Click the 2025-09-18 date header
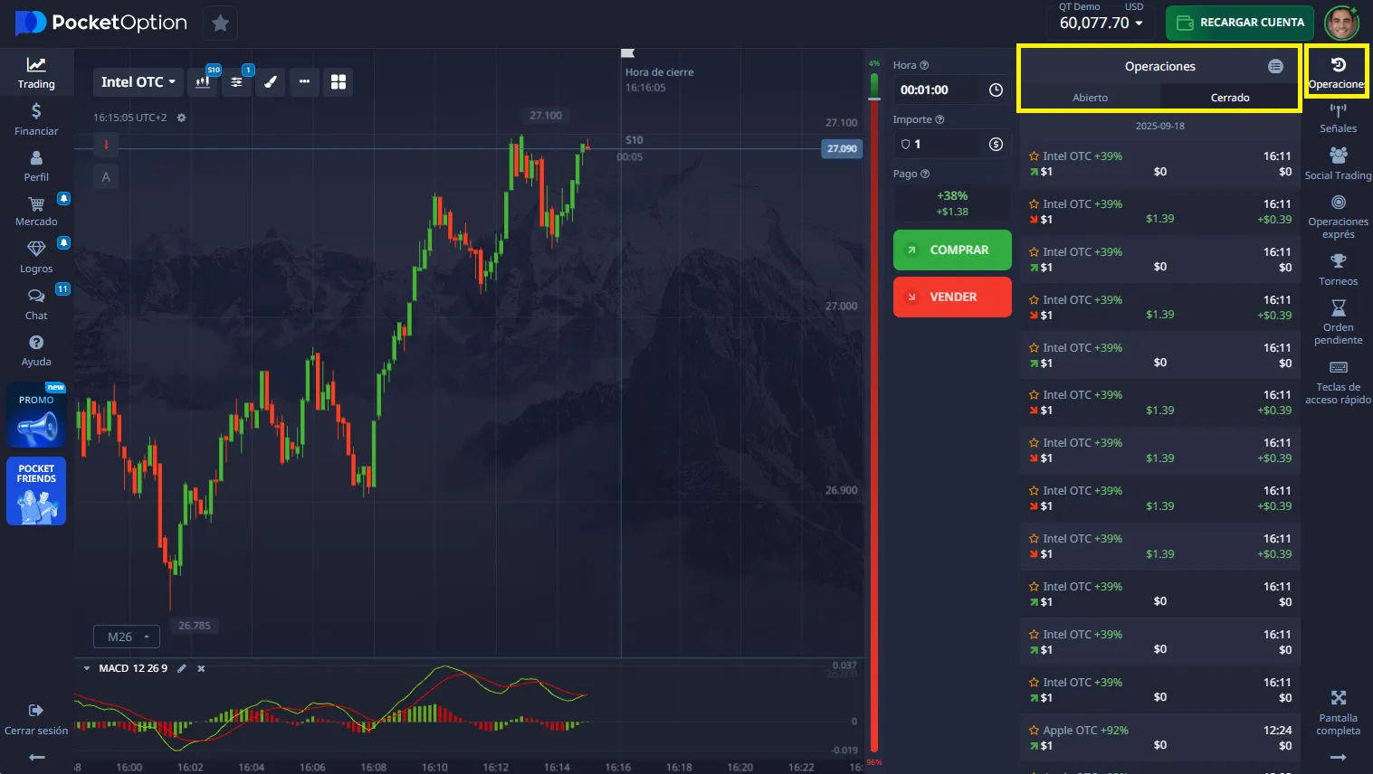 (1160, 126)
